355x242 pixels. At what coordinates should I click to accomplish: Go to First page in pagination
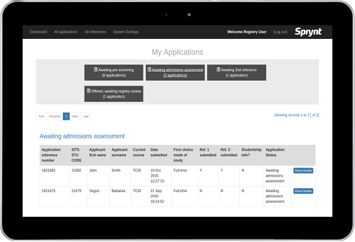(x=41, y=116)
